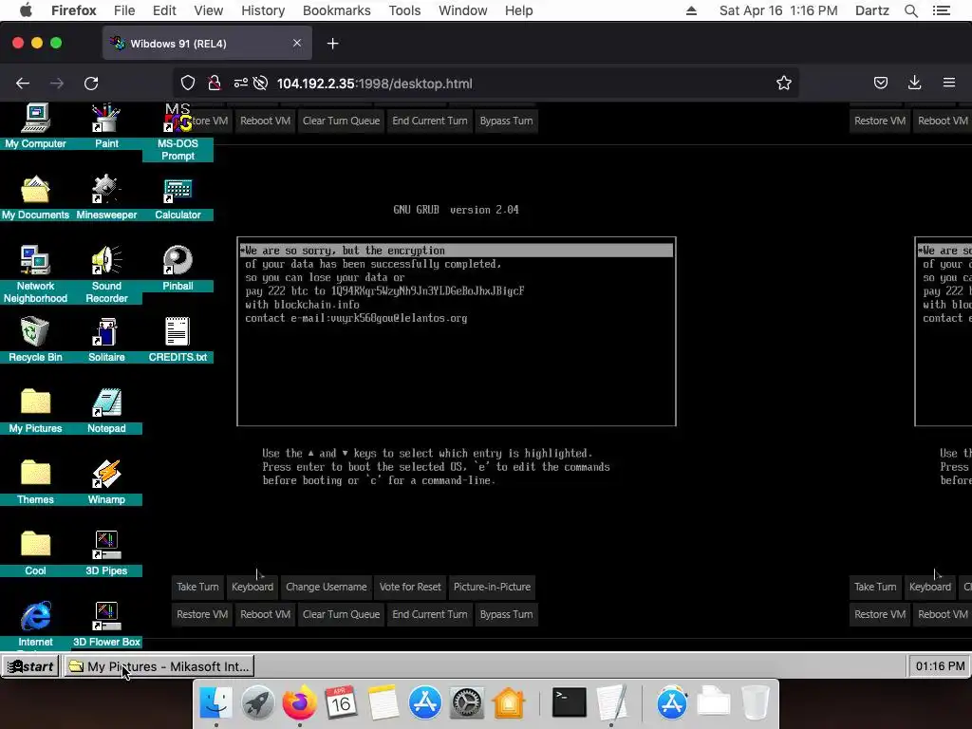Screen dimensions: 972x729
Task: Open the Trash in the Dock
Action: tap(755, 703)
